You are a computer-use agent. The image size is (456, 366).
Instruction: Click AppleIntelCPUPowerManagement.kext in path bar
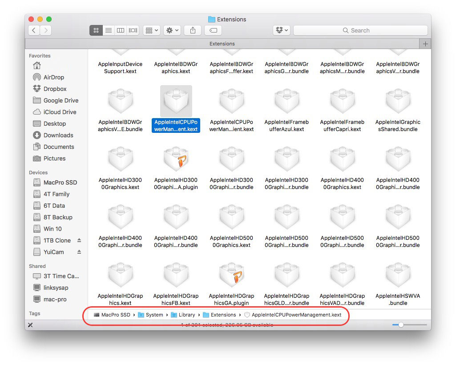pyautogui.click(x=293, y=315)
